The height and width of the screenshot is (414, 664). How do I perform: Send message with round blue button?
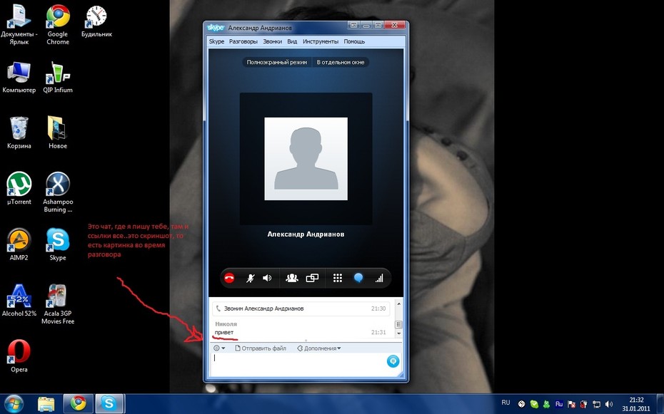[393, 361]
